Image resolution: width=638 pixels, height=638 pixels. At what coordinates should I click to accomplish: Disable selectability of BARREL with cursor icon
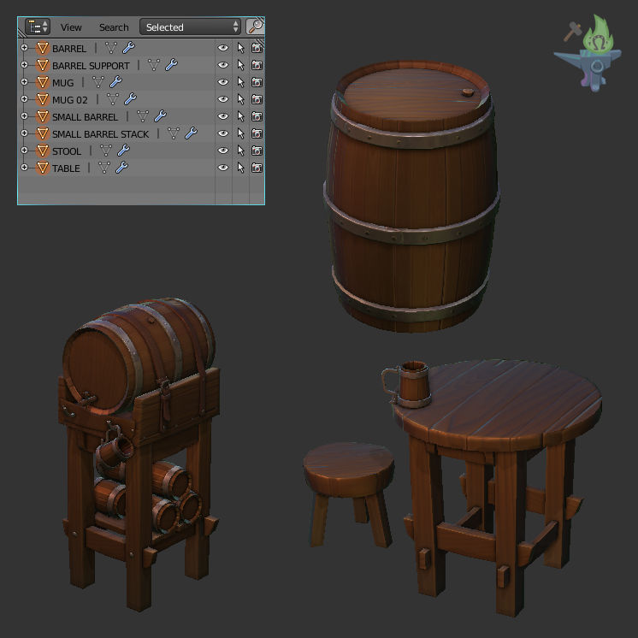240,49
